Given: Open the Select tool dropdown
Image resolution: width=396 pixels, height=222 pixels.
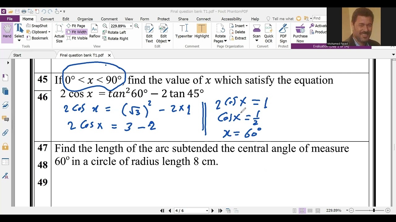Looking at the screenshot, I should point(19,40).
